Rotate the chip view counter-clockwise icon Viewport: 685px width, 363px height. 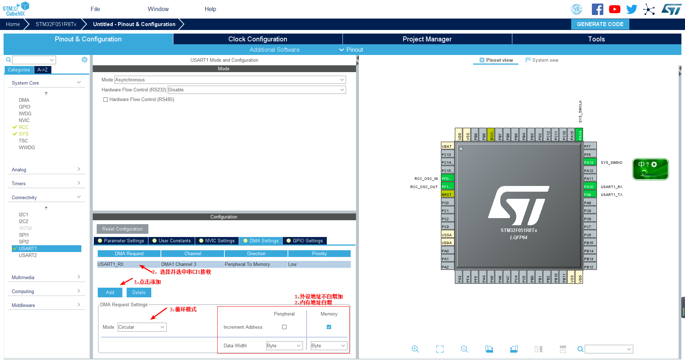[514, 349]
